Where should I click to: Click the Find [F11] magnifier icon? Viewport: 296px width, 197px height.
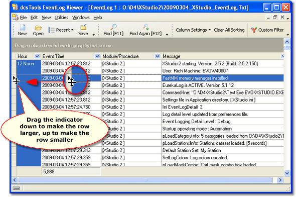coord(113,27)
